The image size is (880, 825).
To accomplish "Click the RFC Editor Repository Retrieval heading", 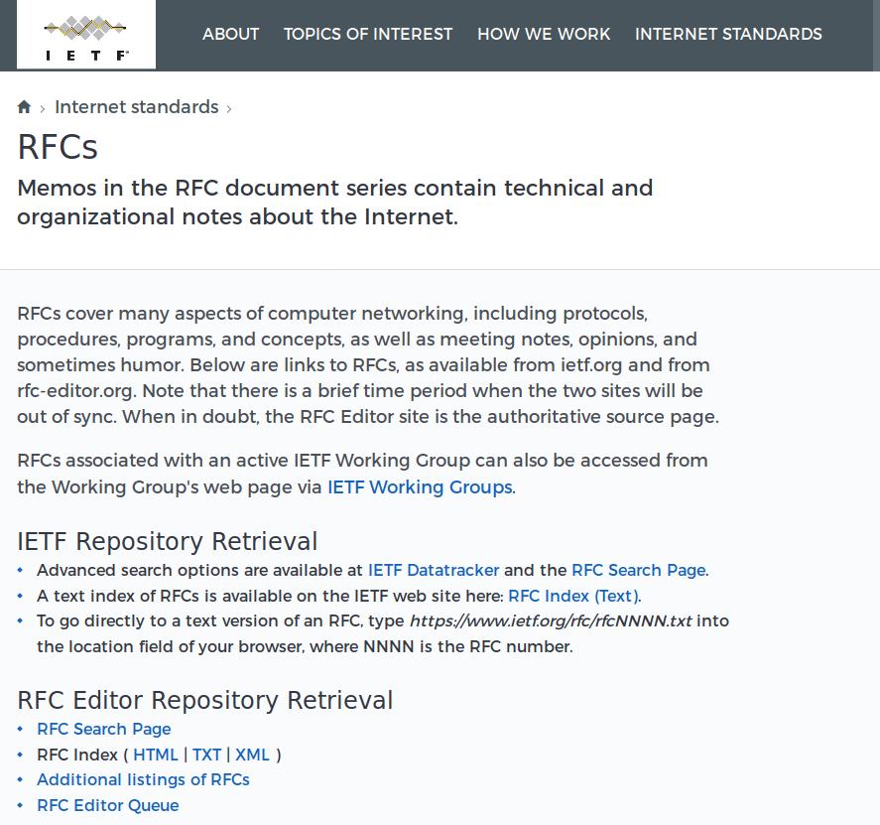I will point(204,700).
